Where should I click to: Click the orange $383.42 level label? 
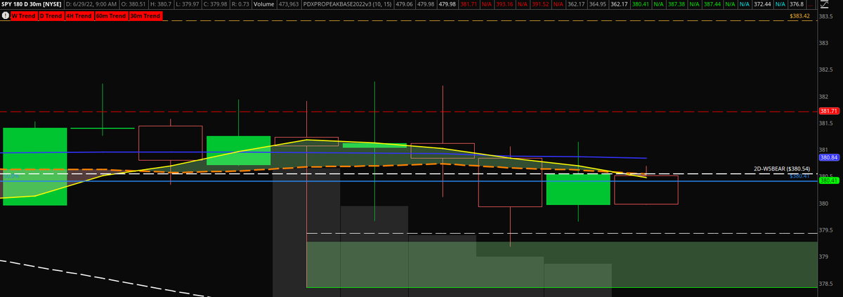click(x=799, y=15)
